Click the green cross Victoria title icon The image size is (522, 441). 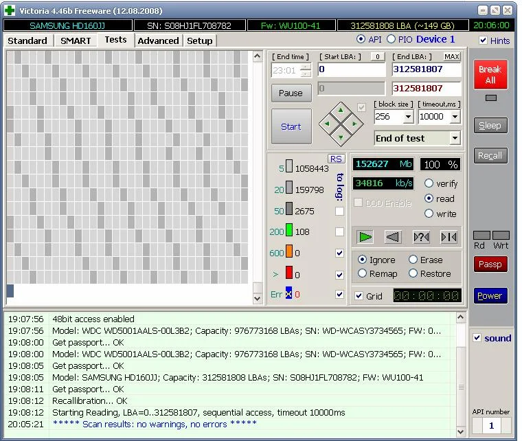[x=9, y=10]
